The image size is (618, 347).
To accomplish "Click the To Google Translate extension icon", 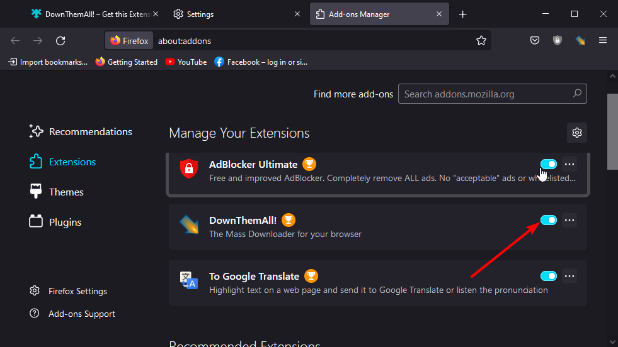I will click(x=189, y=280).
